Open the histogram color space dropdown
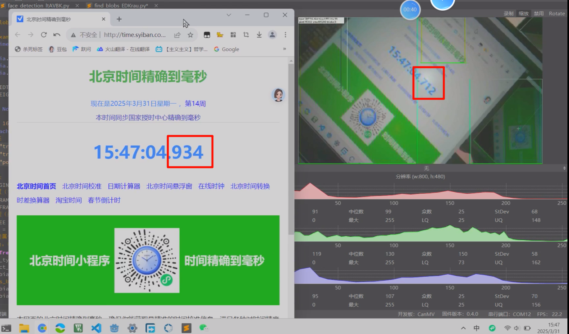The width and height of the screenshot is (569, 334). pyautogui.click(x=430, y=168)
